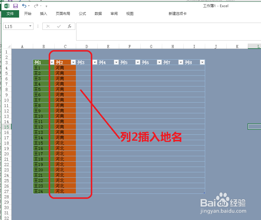Open the filter dropdown on 列8 header
Image resolution: width=261 pixels, height=220 pixels.
pyautogui.click(x=202, y=62)
